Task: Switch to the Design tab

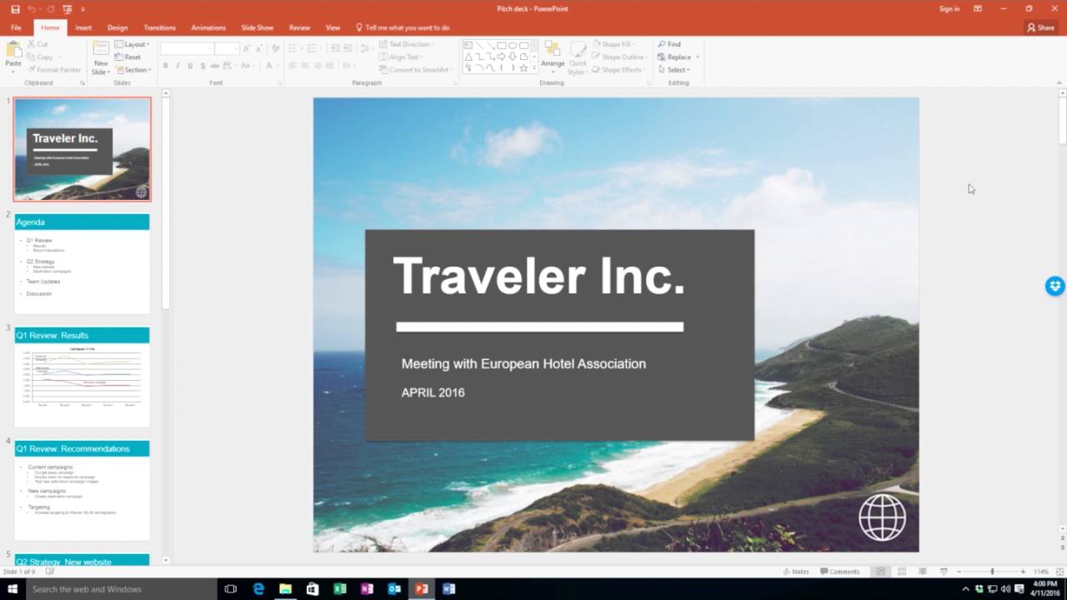Action: (x=118, y=27)
